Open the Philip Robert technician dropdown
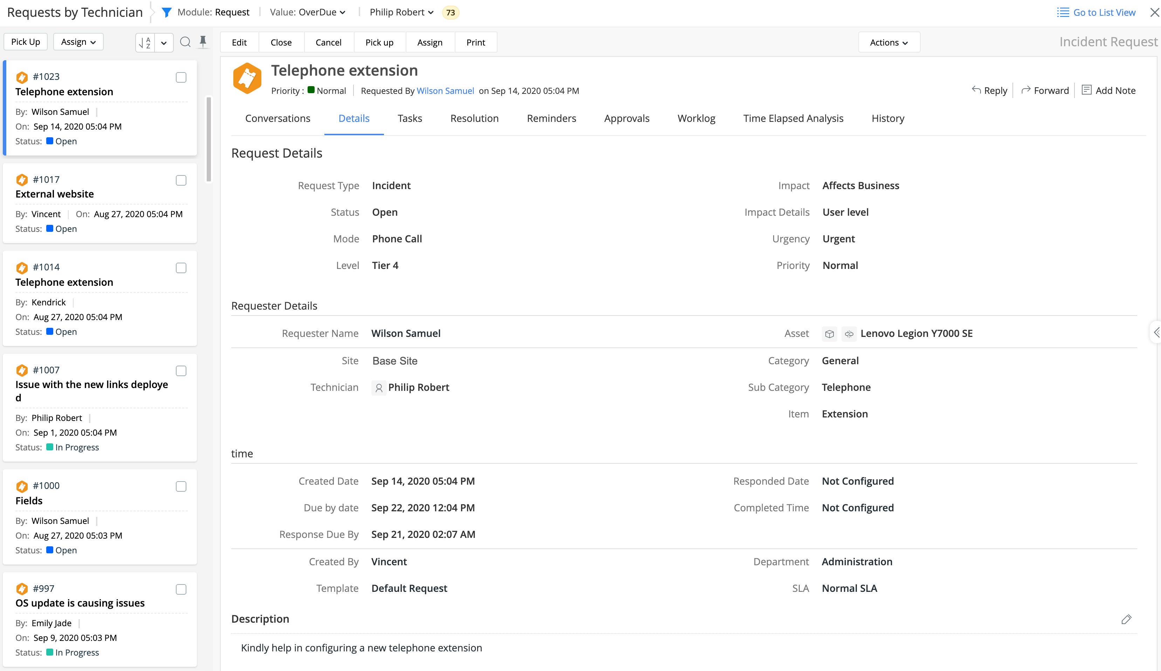 [x=401, y=13]
